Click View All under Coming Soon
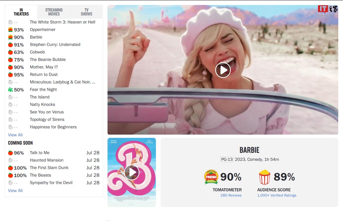 15,191
